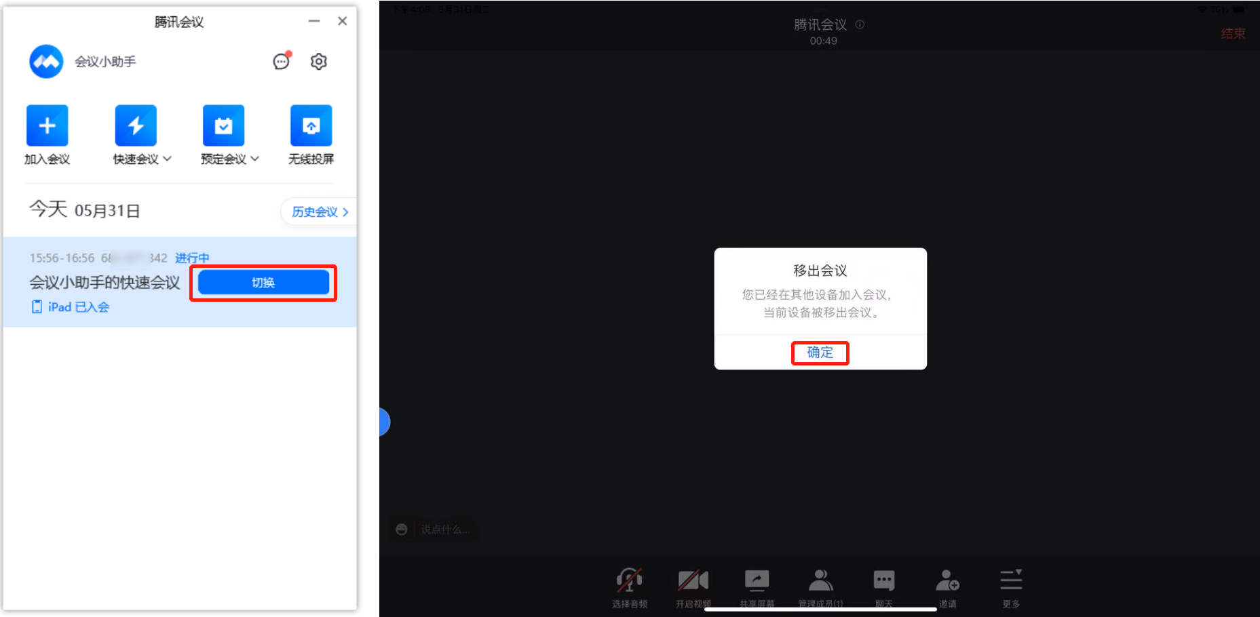1260x617 pixels.
Task: Click the 进行中 status label
Action: (x=192, y=258)
